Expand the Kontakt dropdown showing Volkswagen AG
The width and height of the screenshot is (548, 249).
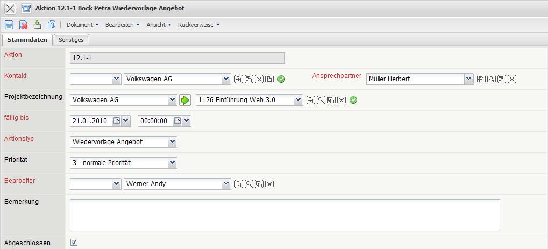(226, 80)
